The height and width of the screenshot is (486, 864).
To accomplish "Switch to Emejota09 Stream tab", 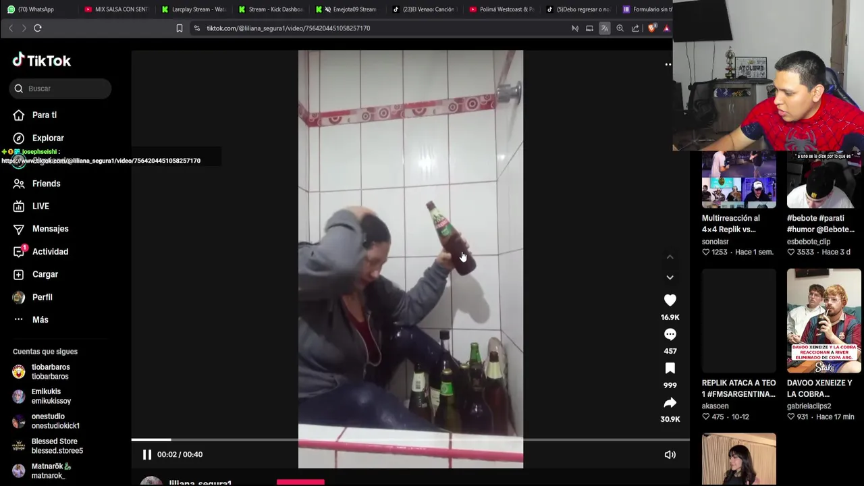I will click(347, 9).
